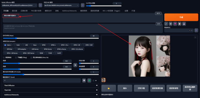The width and height of the screenshot is (200, 98).
Task: Open the Additional Networks tab
Action: coord(69,11)
